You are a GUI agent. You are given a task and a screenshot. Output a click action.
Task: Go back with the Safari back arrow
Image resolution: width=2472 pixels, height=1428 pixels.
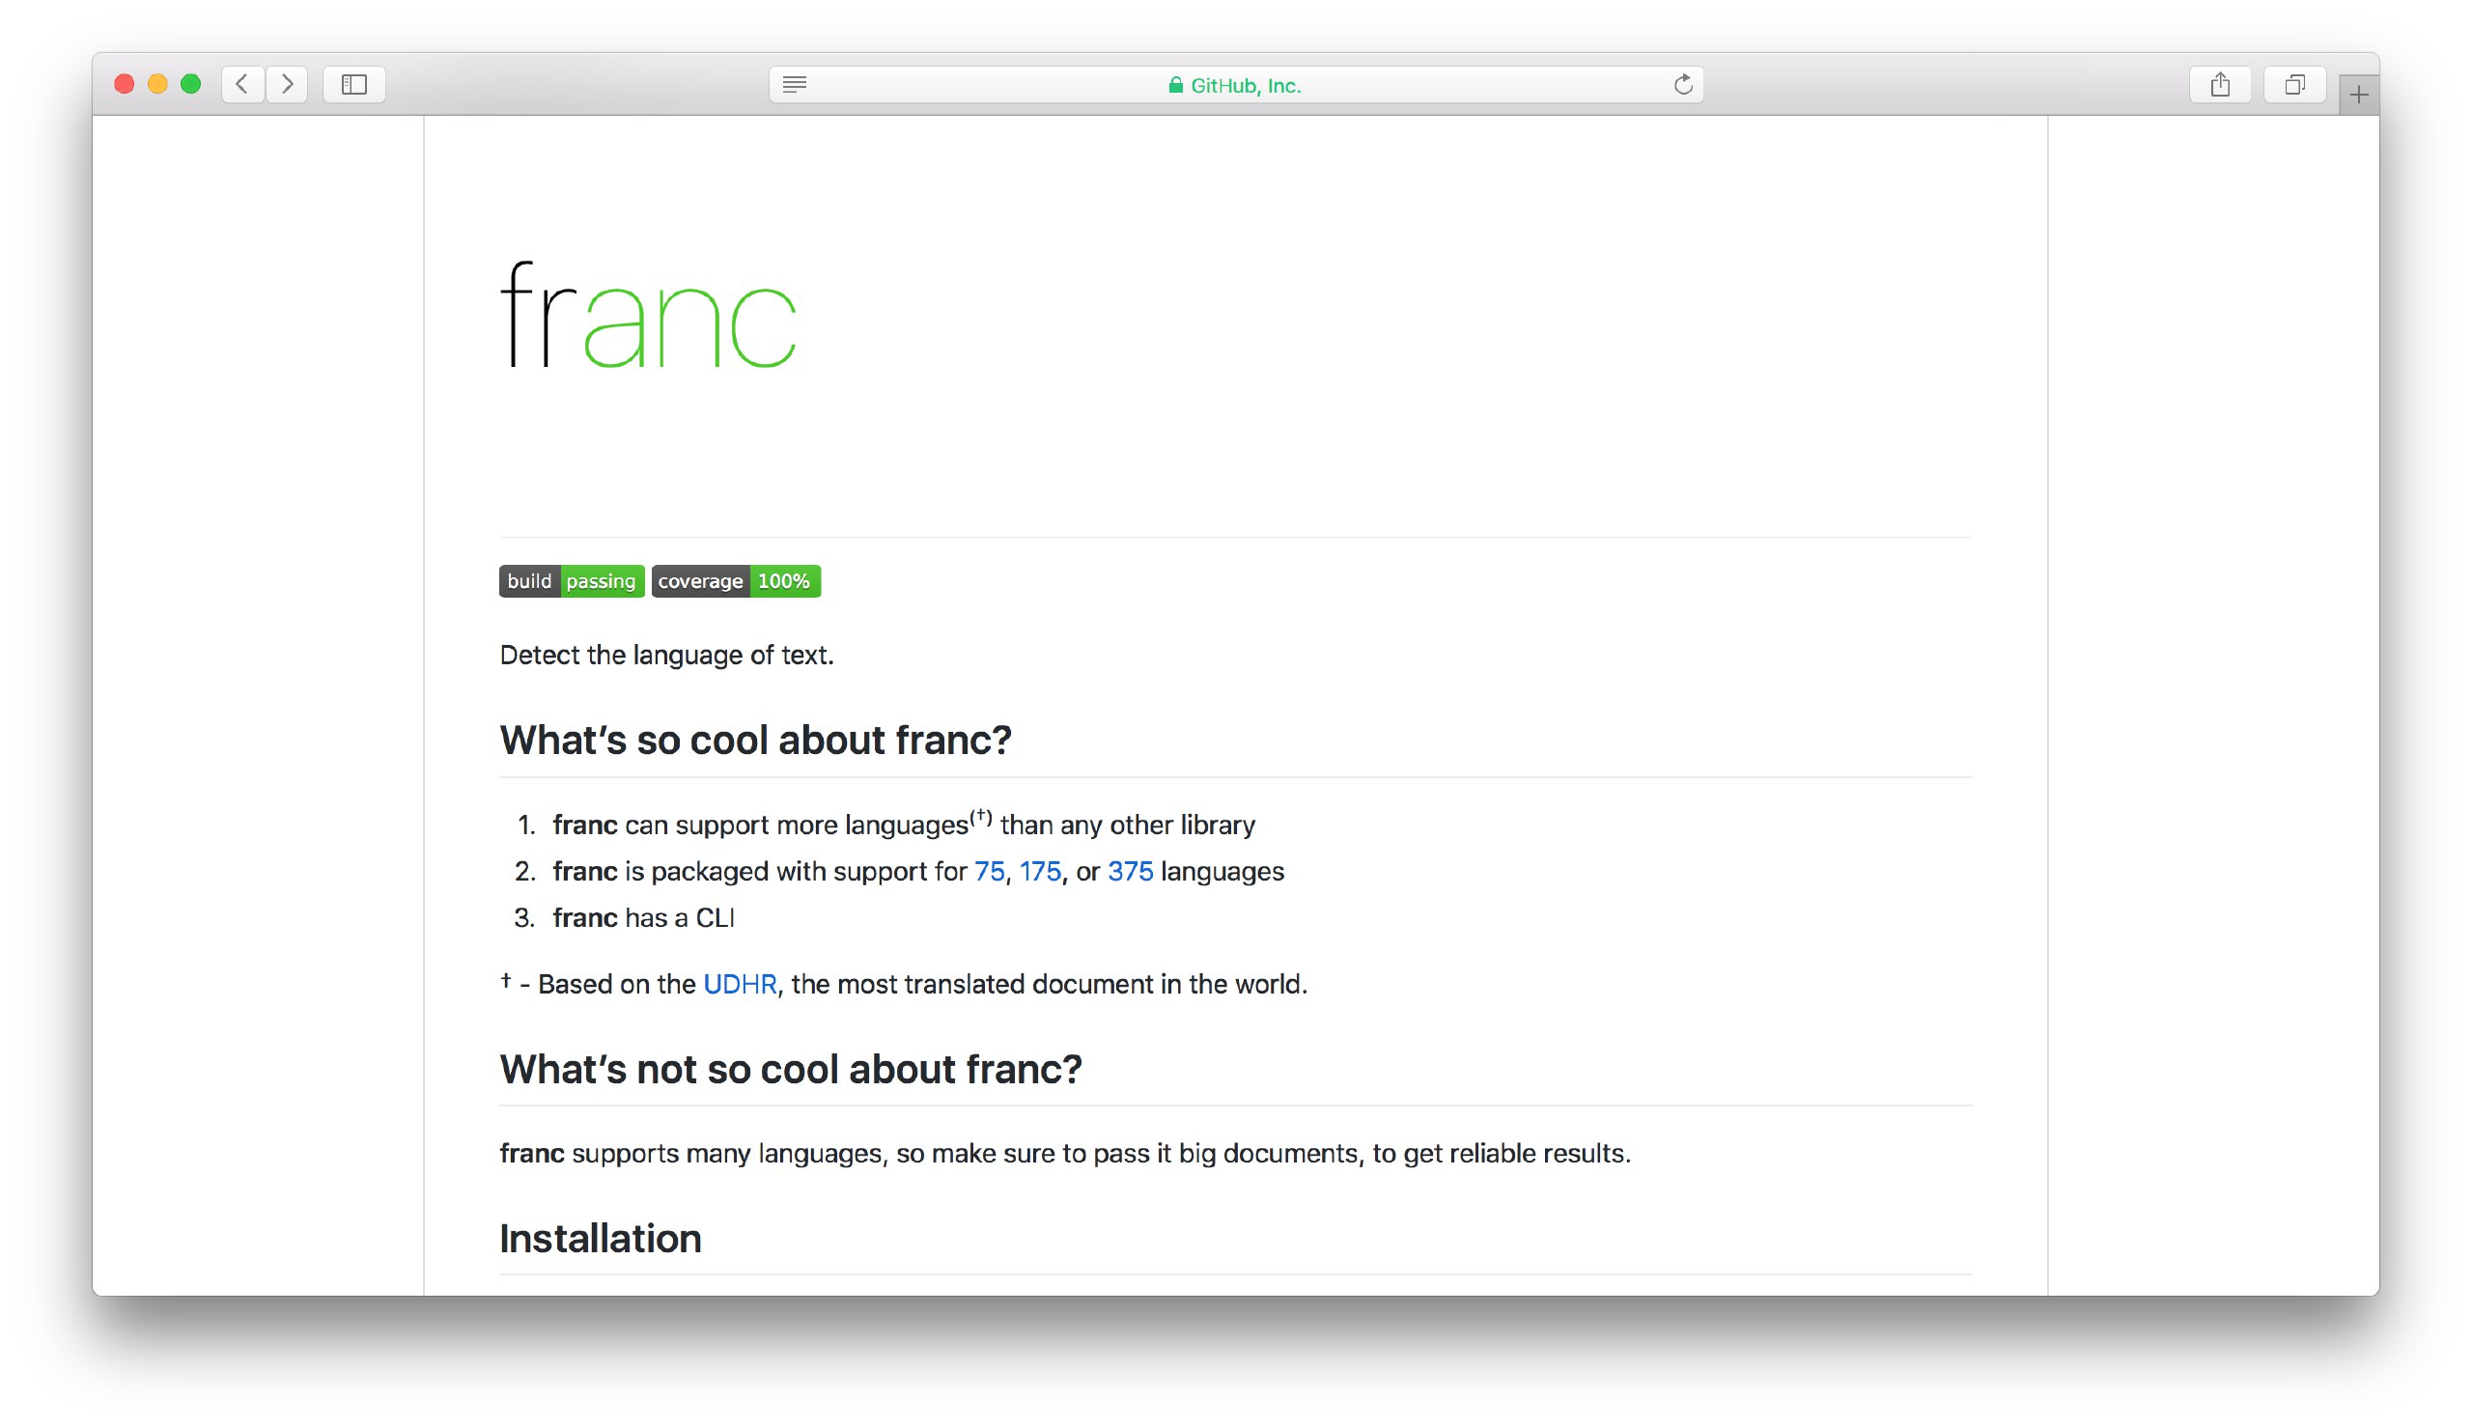(242, 84)
